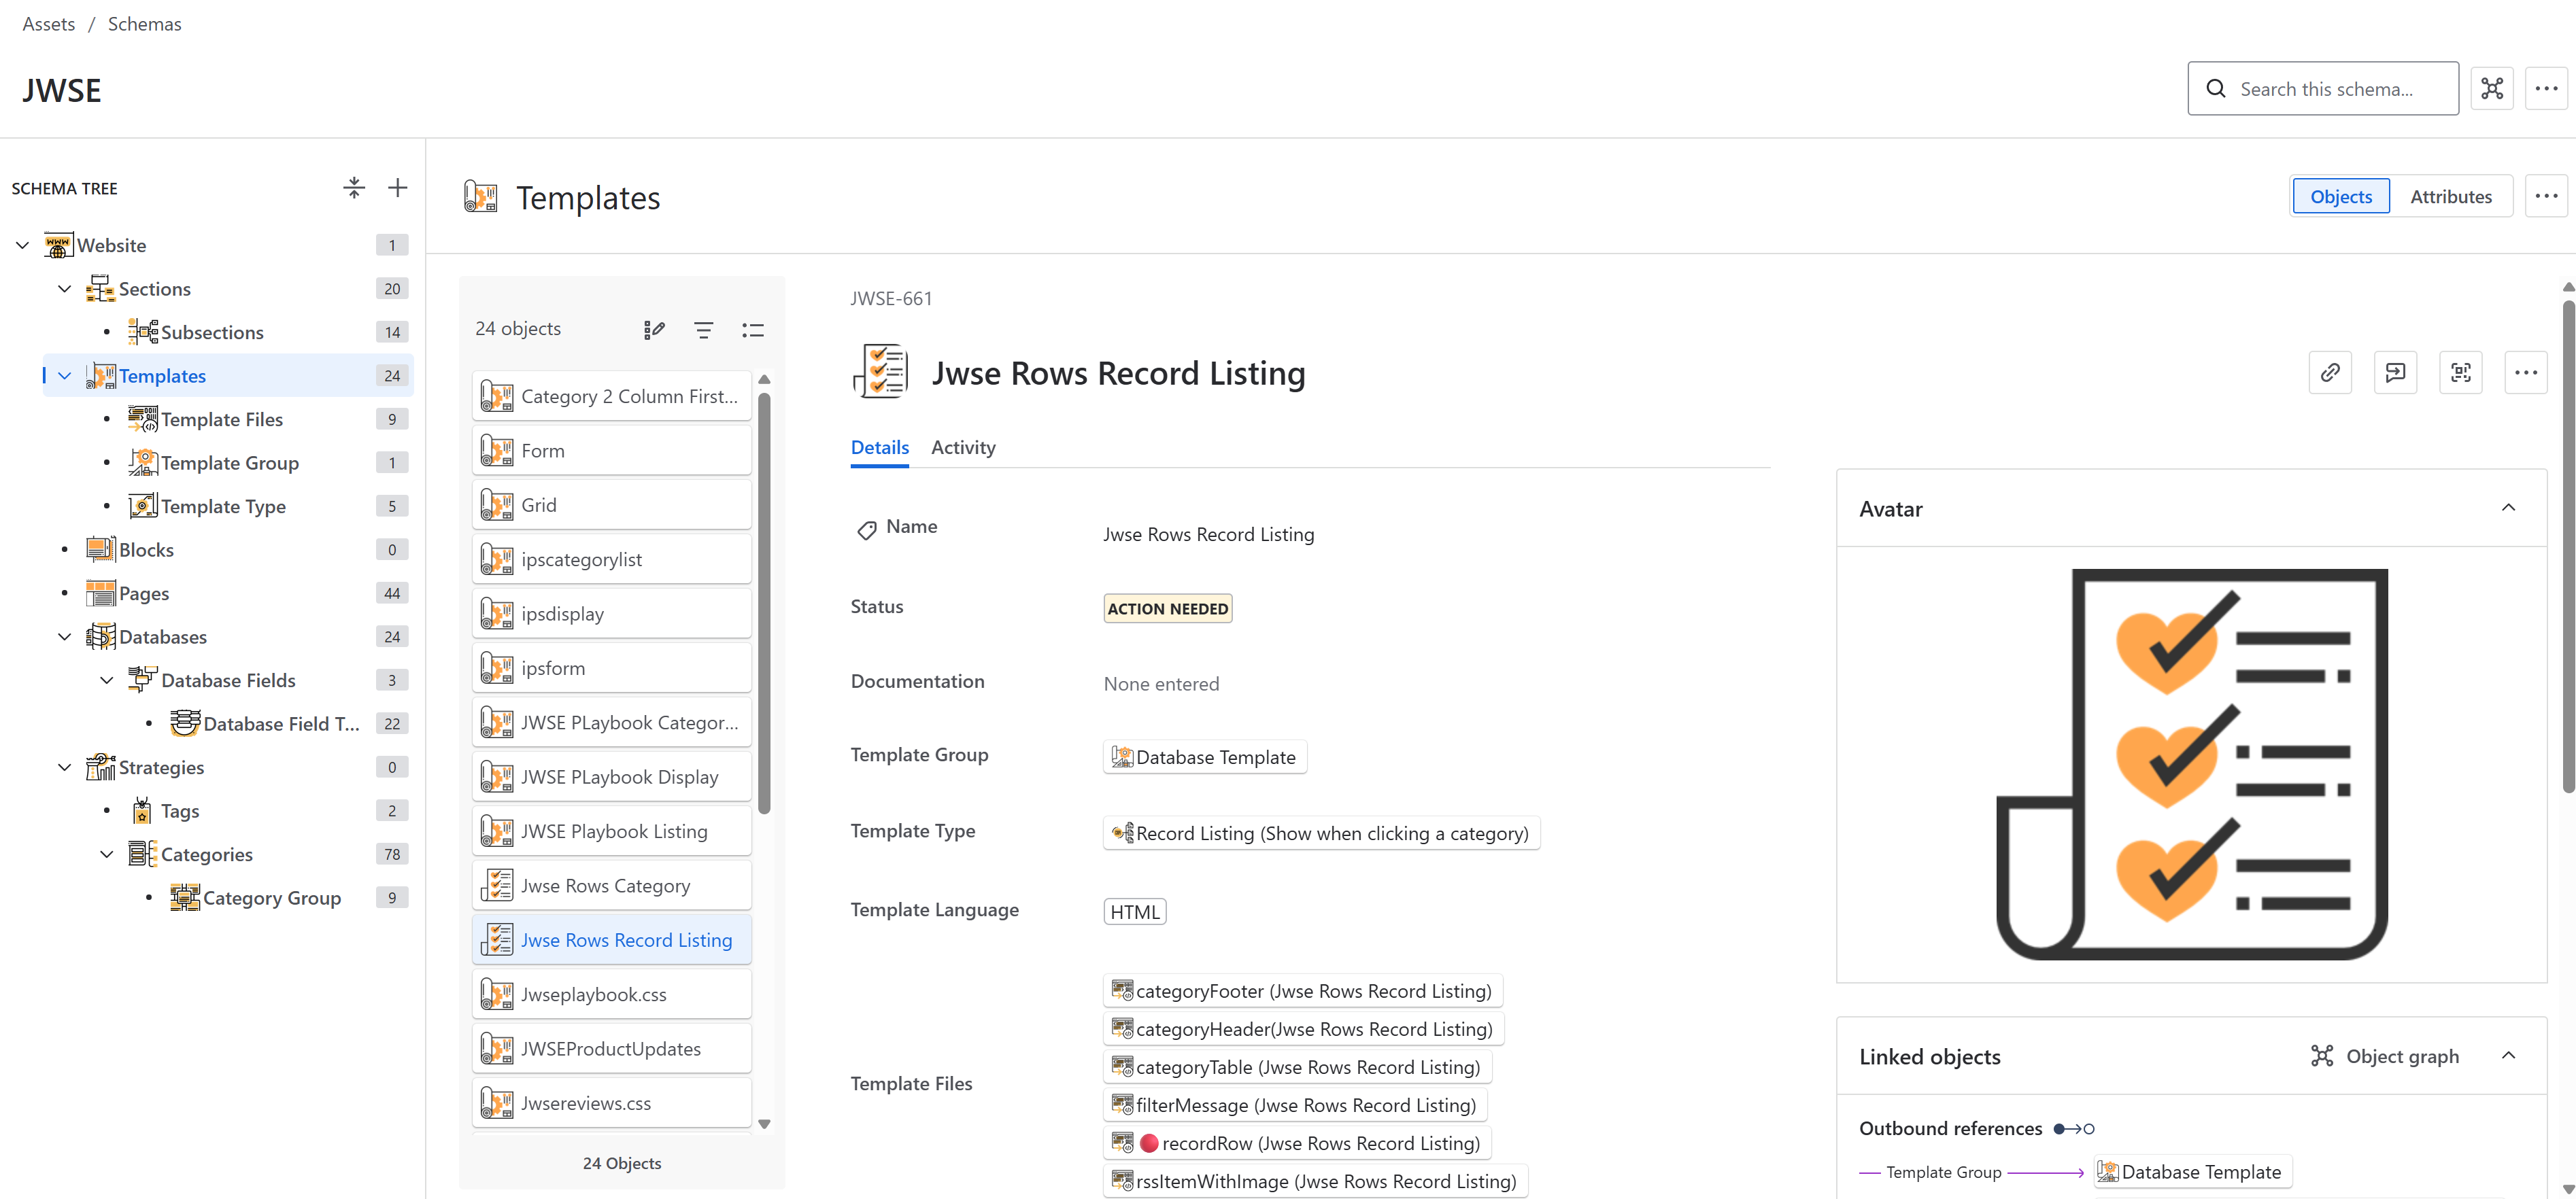Select the Details tab
Viewport: 2576px width, 1199px height.
click(879, 448)
